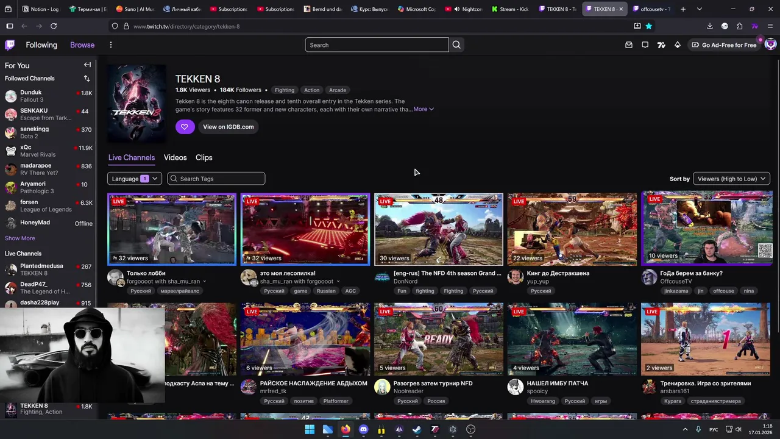Open Discord from the taskbar
Screen dimensions: 780x439
coord(363,429)
